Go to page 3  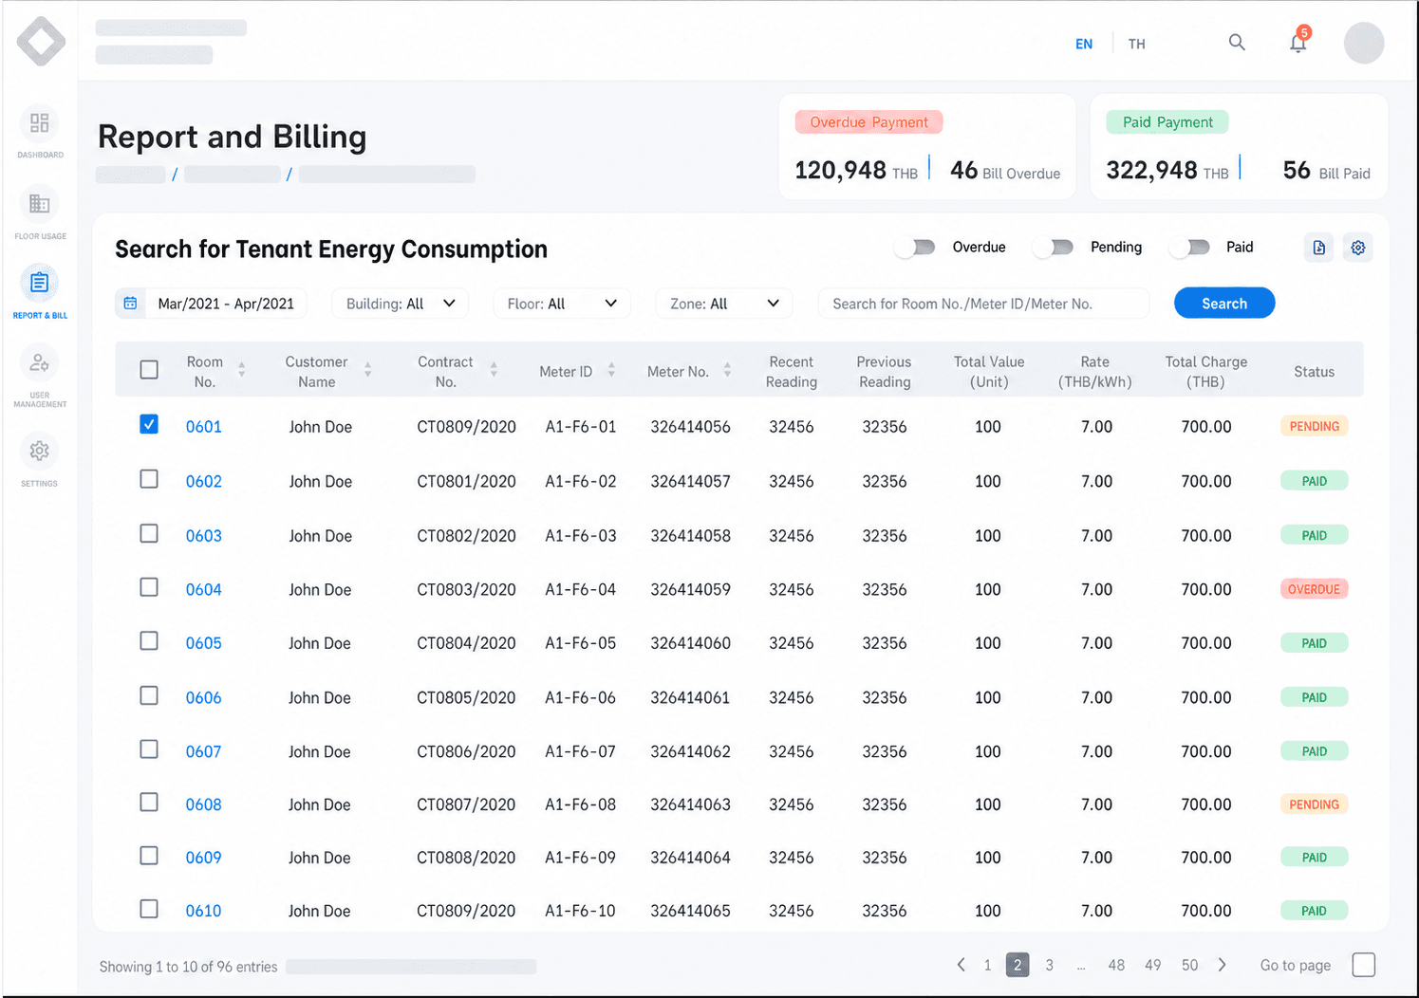[x=1050, y=966]
